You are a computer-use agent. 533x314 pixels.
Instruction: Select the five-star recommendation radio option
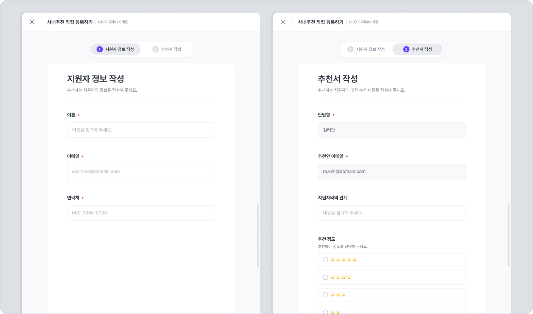(392, 260)
